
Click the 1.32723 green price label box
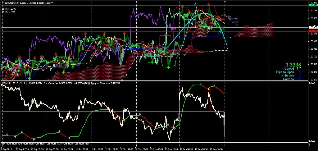62,58
